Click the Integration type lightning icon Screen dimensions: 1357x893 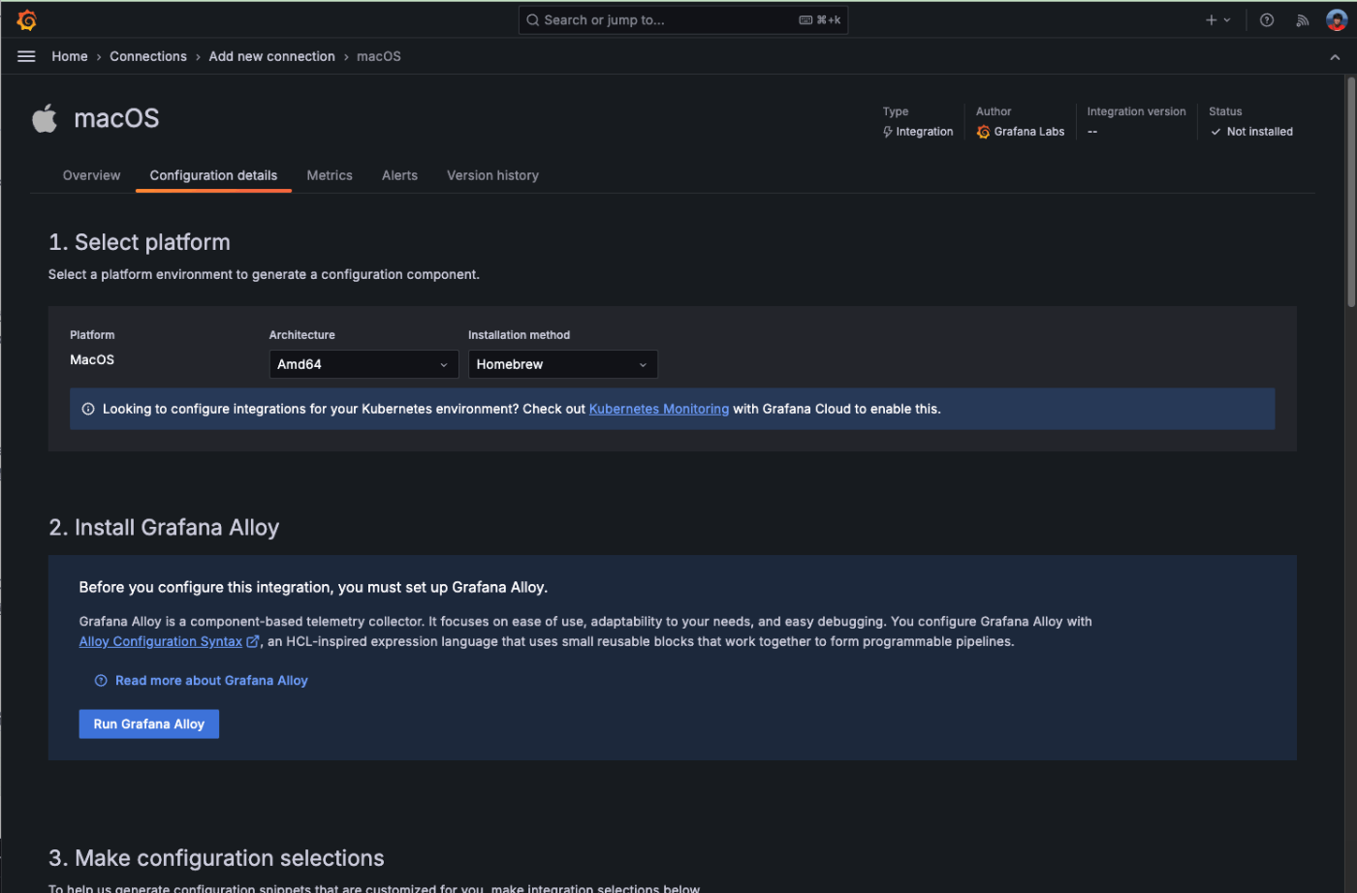tap(888, 132)
